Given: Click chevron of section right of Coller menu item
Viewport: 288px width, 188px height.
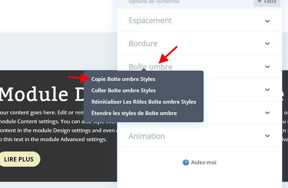Looking at the screenshot, I should tap(267, 90).
